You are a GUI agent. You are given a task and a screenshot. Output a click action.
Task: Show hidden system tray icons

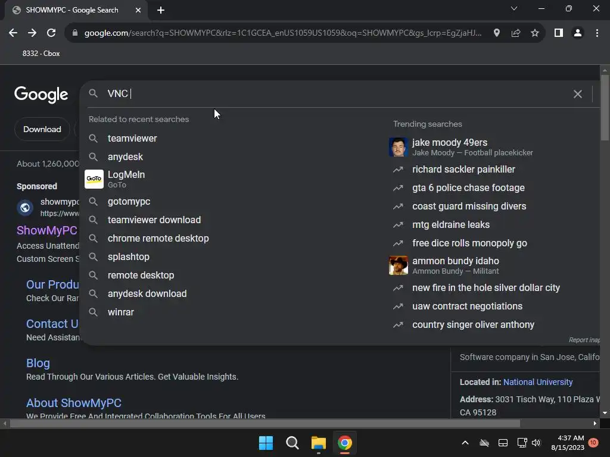[x=465, y=443]
